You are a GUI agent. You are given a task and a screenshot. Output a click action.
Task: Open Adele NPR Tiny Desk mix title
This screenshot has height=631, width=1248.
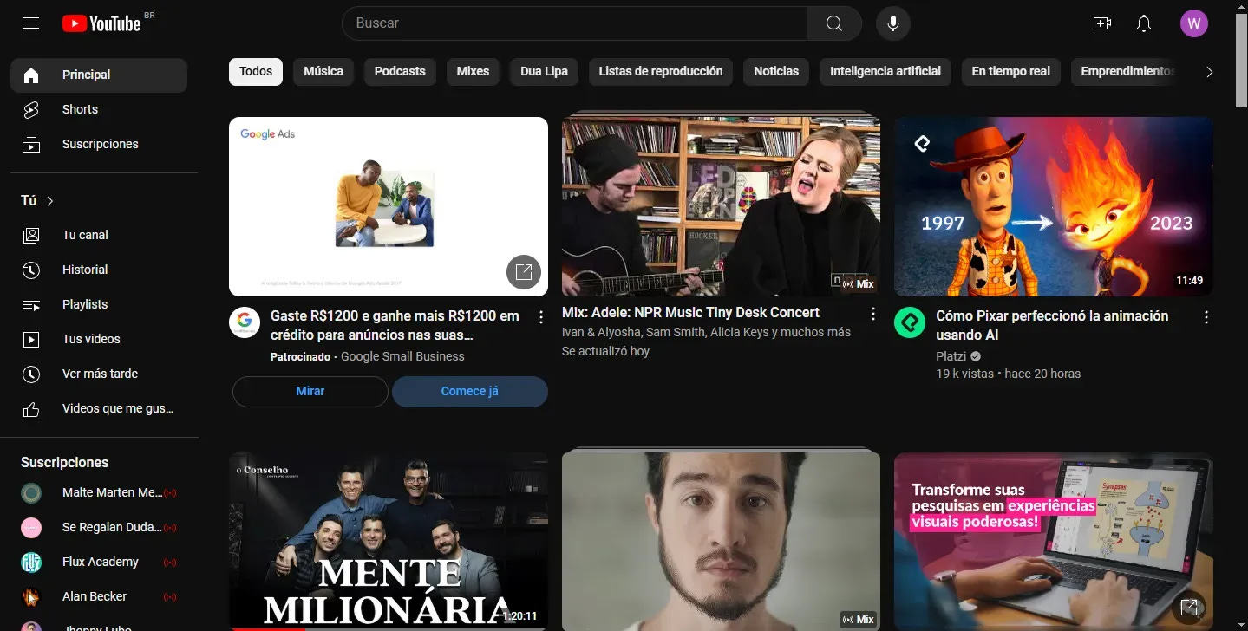pos(690,313)
